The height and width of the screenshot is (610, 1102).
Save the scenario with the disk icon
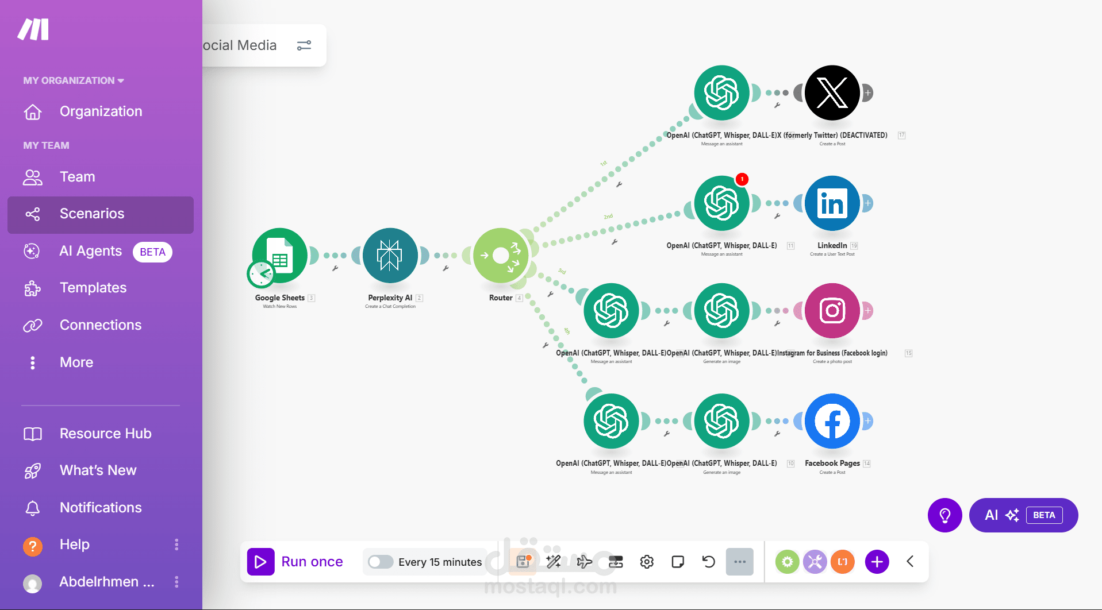(523, 562)
